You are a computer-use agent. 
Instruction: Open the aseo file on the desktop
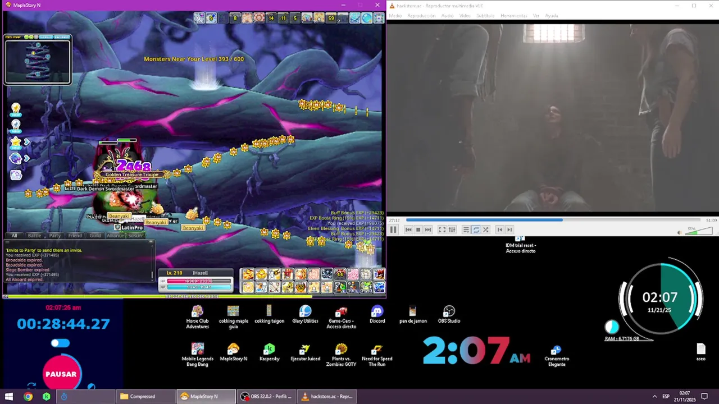coord(700,352)
